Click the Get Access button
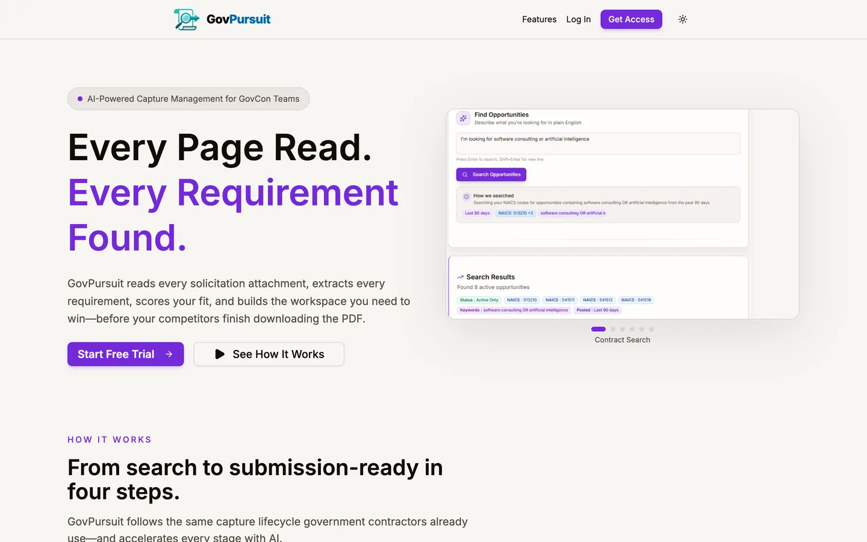The image size is (867, 542). [631, 19]
